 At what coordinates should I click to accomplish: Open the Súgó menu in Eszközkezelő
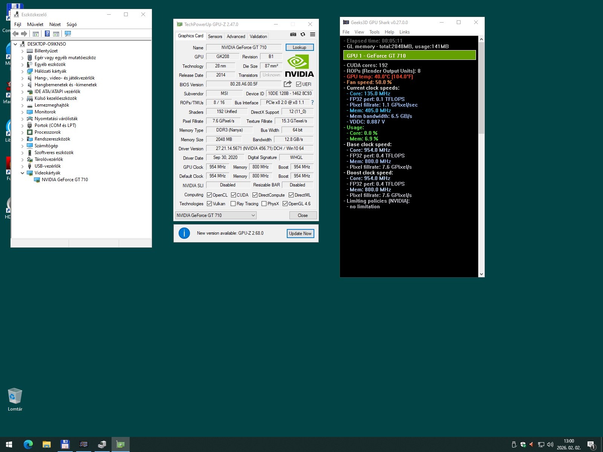[72, 24]
